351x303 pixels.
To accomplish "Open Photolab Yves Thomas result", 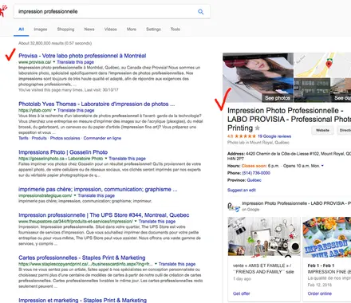I will 97,104.
